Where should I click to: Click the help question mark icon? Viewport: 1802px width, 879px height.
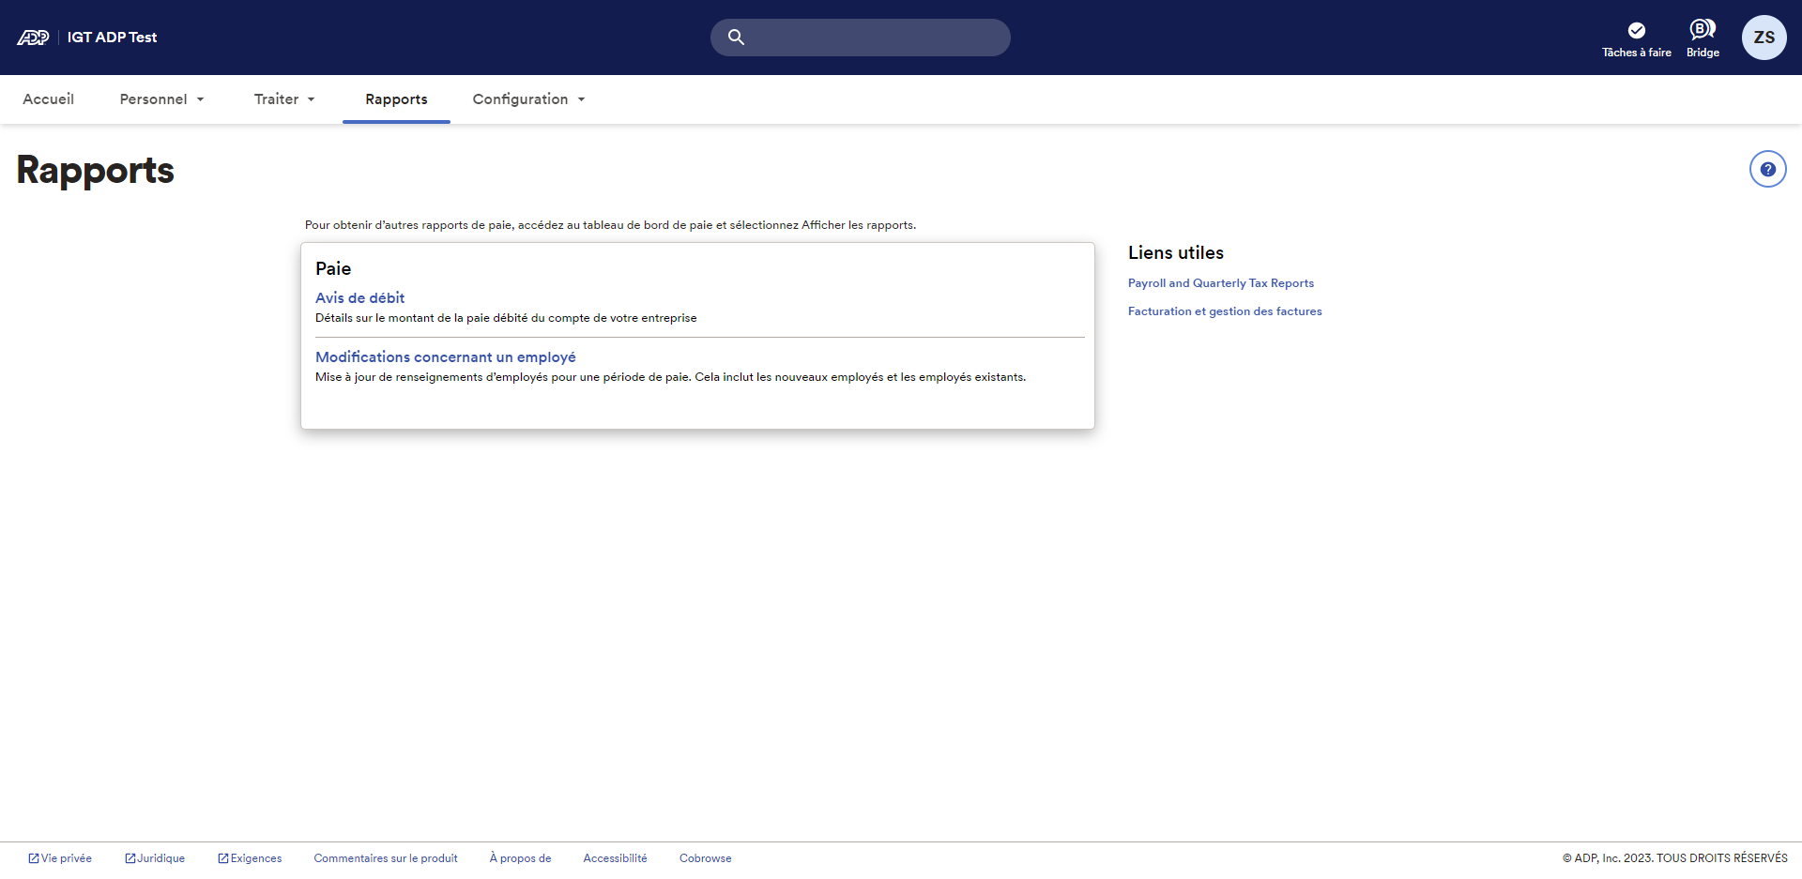tap(1767, 170)
